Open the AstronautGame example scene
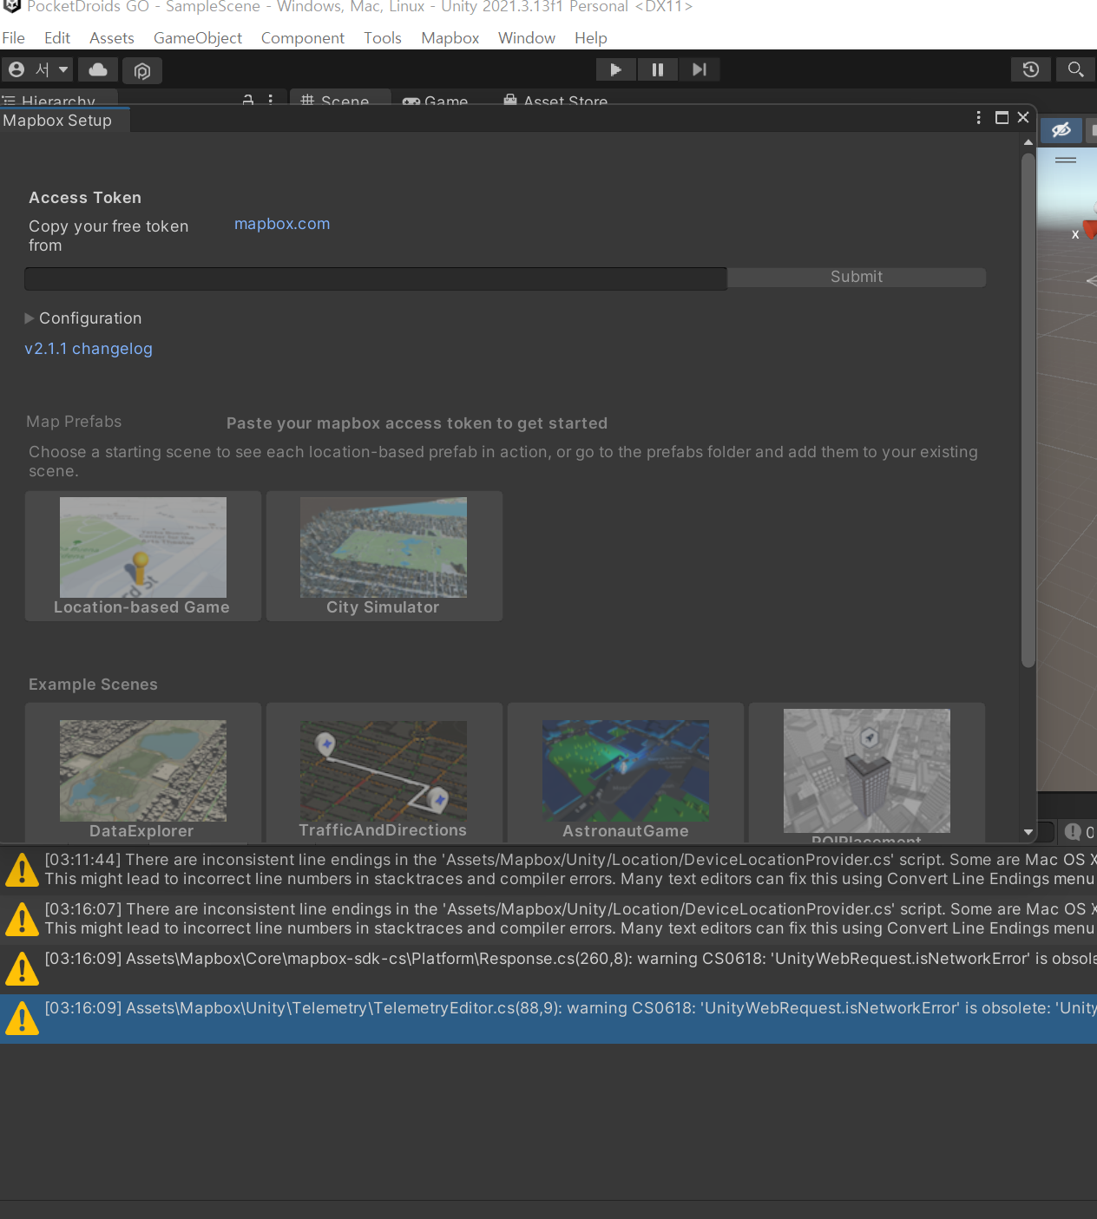Viewport: 1097px width, 1219px height. [626, 772]
